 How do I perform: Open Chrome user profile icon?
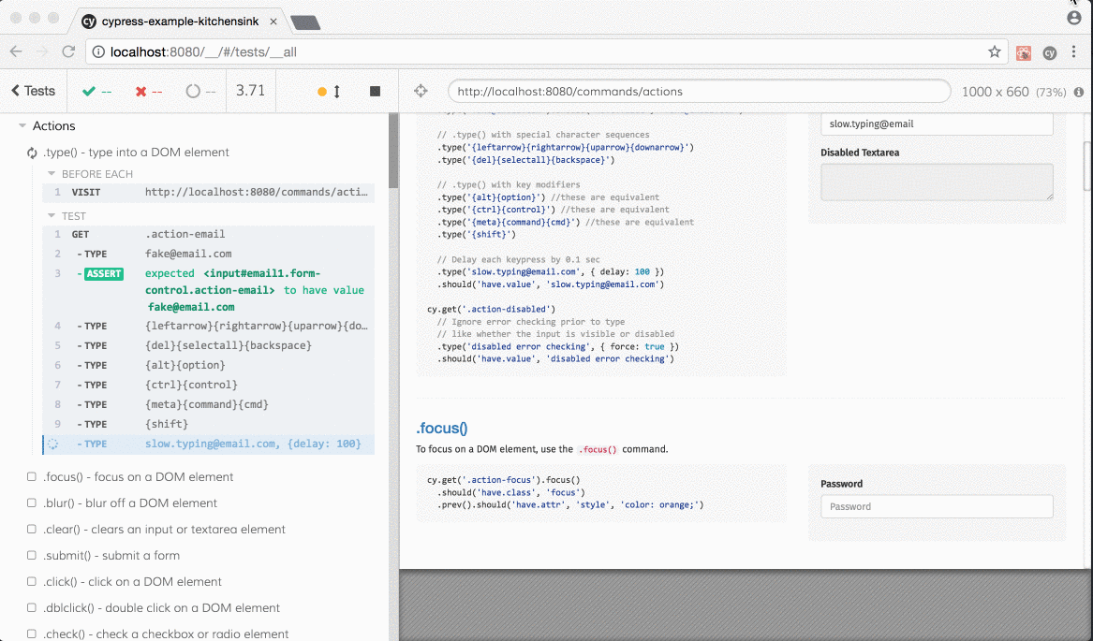pyautogui.click(x=1074, y=18)
